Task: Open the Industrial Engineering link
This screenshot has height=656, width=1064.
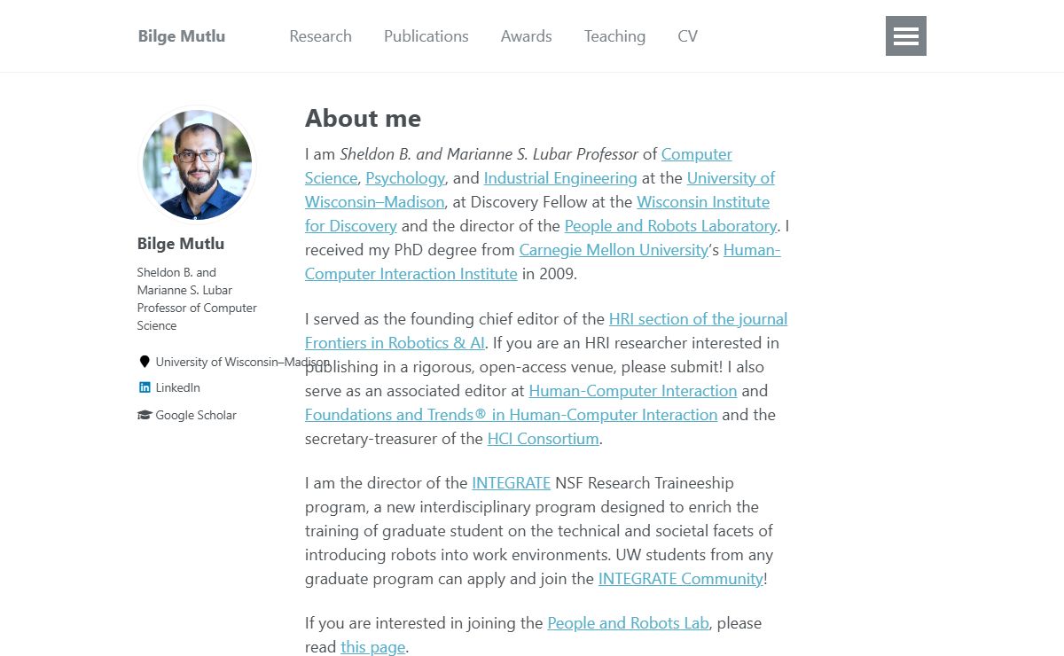Action: coord(560,178)
